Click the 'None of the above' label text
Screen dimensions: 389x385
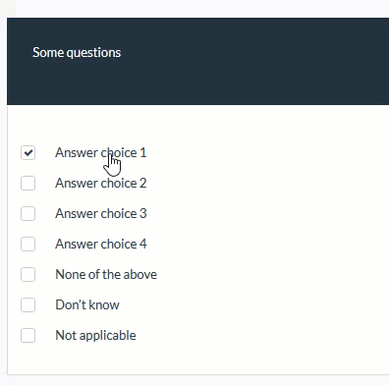106,275
